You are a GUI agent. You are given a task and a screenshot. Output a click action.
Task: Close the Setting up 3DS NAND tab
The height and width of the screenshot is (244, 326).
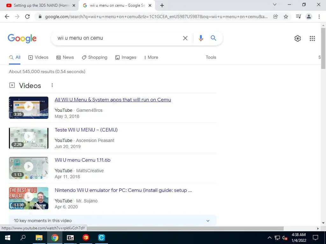pyautogui.click(x=74, y=6)
